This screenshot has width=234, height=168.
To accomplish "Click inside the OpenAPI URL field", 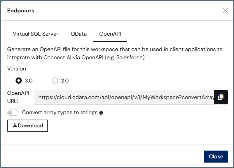I will (x=124, y=97).
